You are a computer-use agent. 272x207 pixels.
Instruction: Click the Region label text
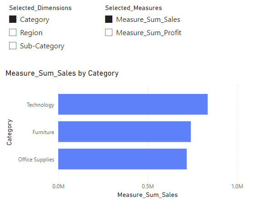click(x=31, y=33)
